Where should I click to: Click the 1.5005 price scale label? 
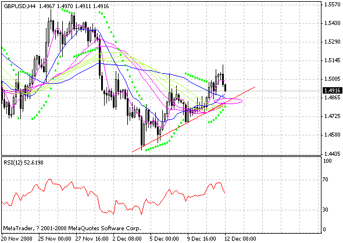coord(333,79)
